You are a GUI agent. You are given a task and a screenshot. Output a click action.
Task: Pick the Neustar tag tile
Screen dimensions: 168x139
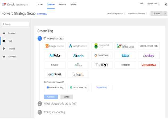tap(55, 65)
